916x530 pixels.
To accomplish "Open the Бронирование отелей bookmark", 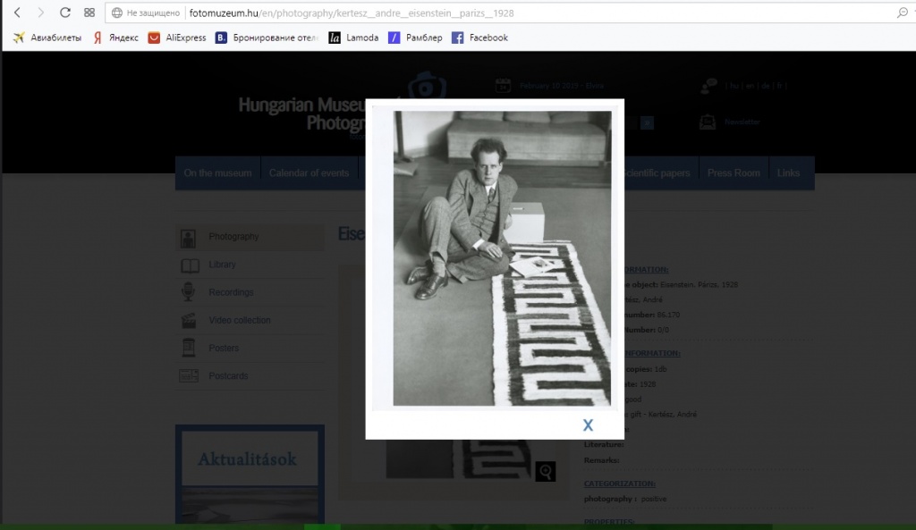I will click(267, 38).
